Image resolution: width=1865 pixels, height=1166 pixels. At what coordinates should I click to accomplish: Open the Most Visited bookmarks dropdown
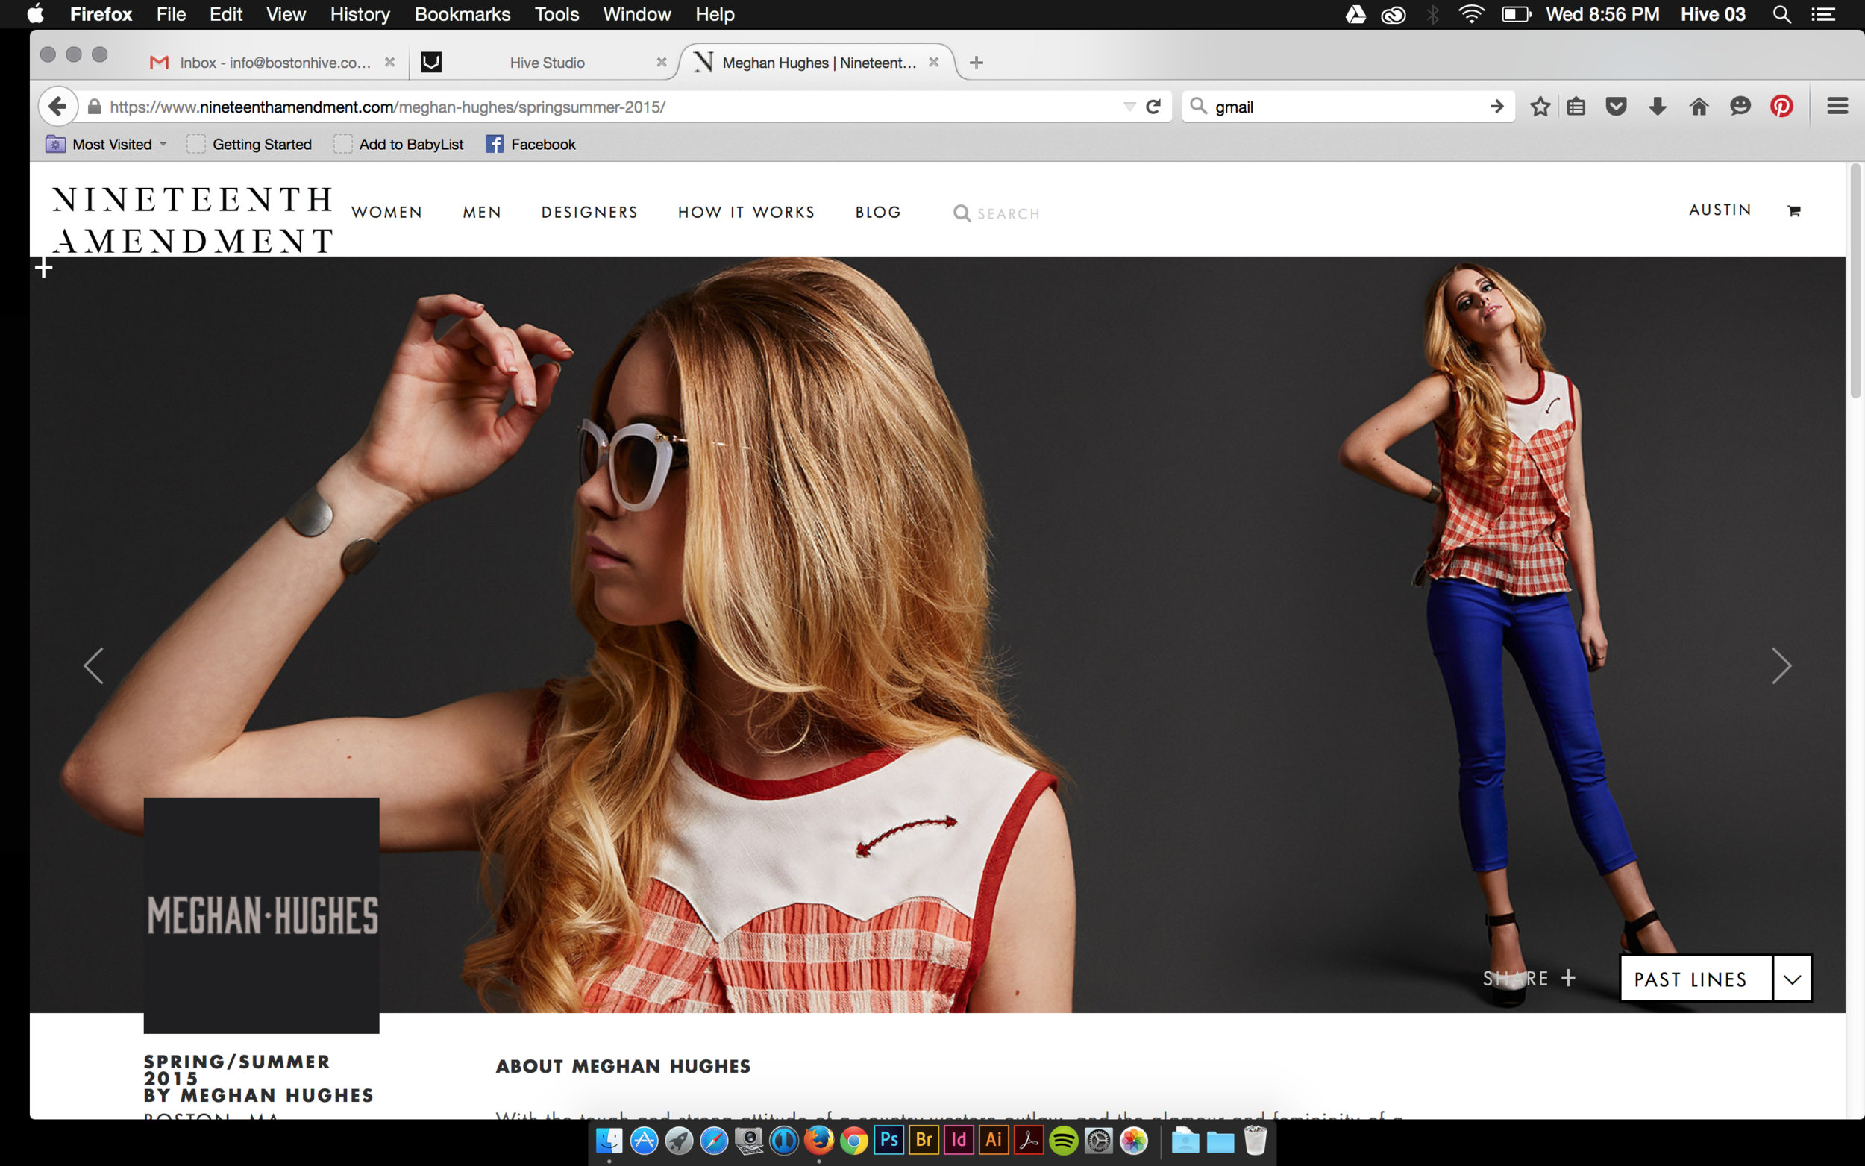[x=107, y=144]
